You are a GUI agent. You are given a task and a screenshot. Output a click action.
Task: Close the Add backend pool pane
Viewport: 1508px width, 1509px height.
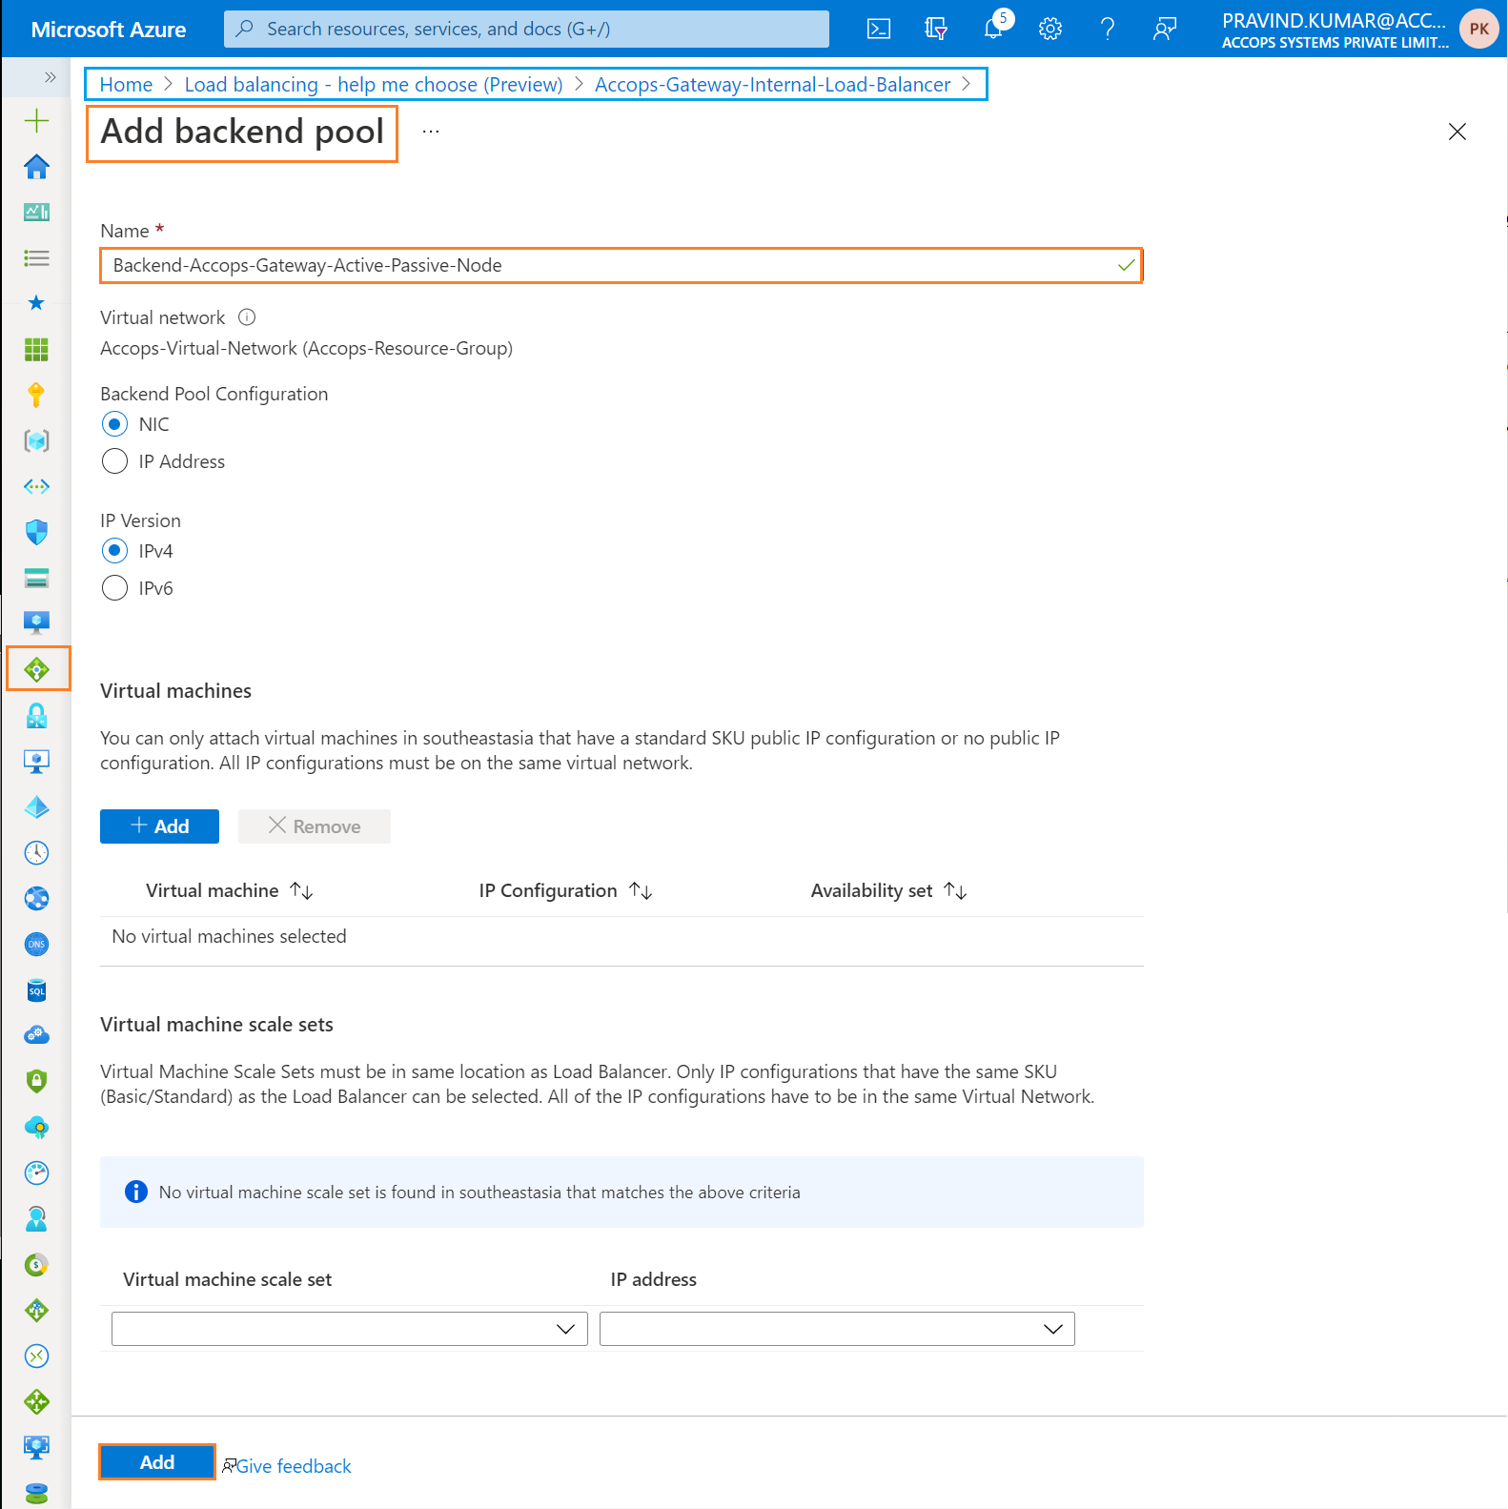[x=1457, y=132]
